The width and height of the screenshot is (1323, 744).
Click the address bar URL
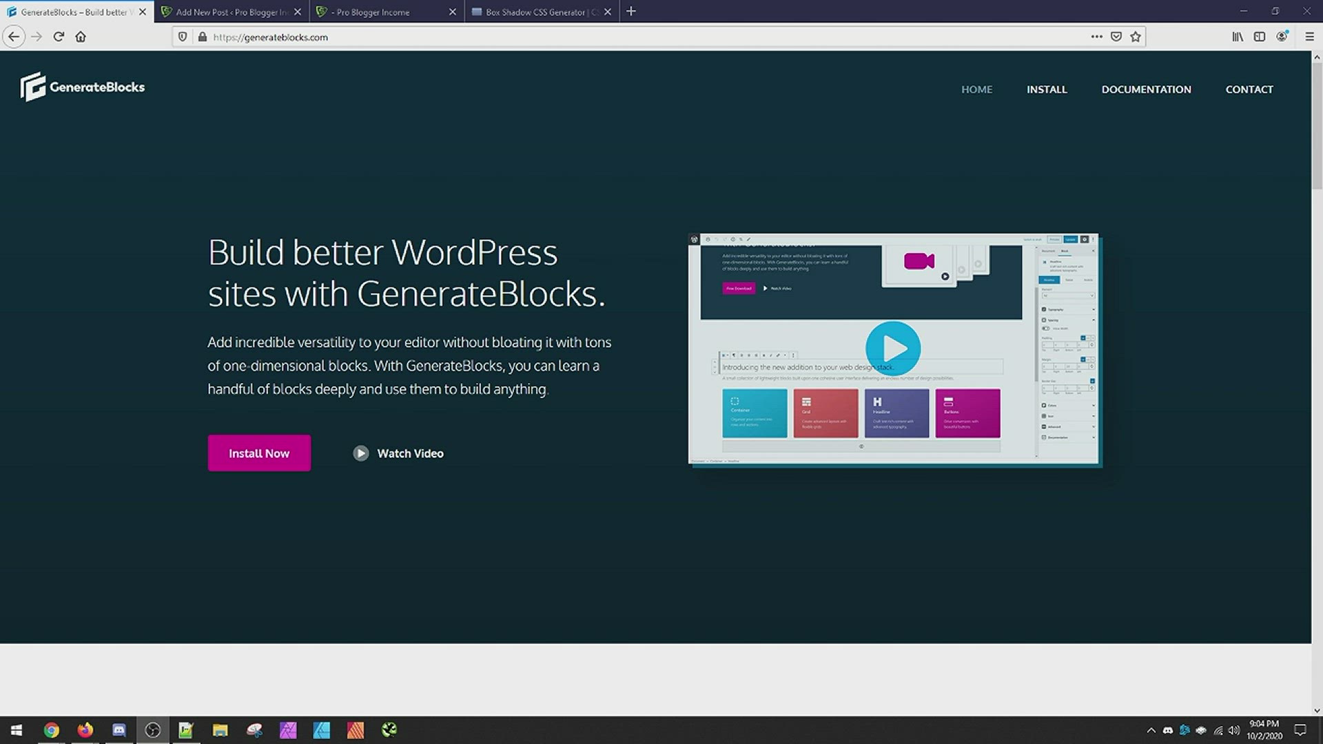[270, 37]
